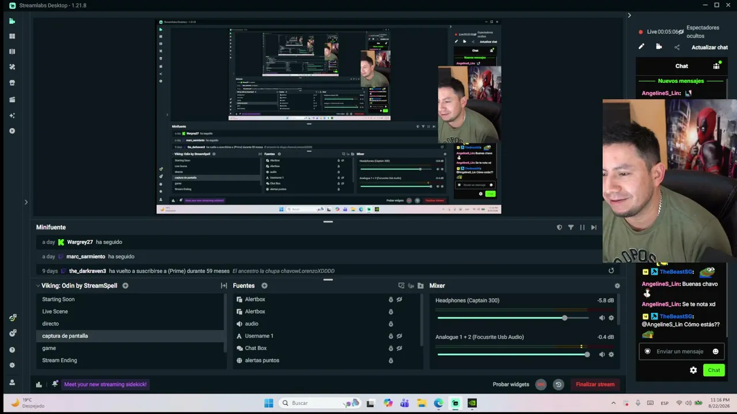Open stream performance stats bar-chart icon
This screenshot has width=737, height=414.
click(x=39, y=385)
